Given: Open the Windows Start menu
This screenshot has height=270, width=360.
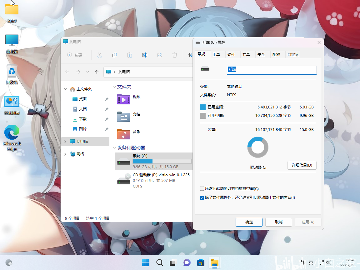Looking at the screenshot, I should tap(146, 262).
